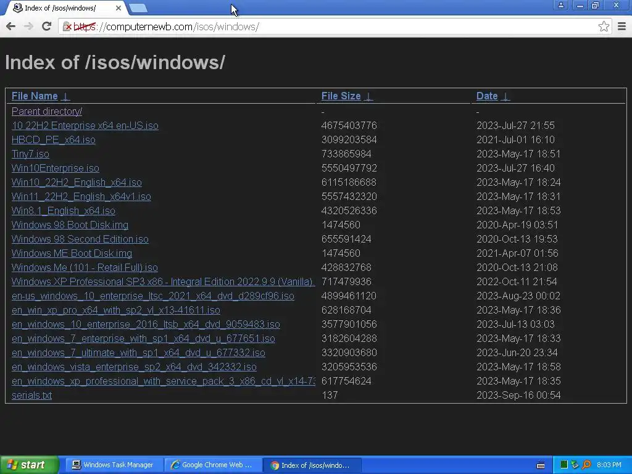The width and height of the screenshot is (632, 474).
Task: Click the descending arrow beside Date
Action: point(505,96)
